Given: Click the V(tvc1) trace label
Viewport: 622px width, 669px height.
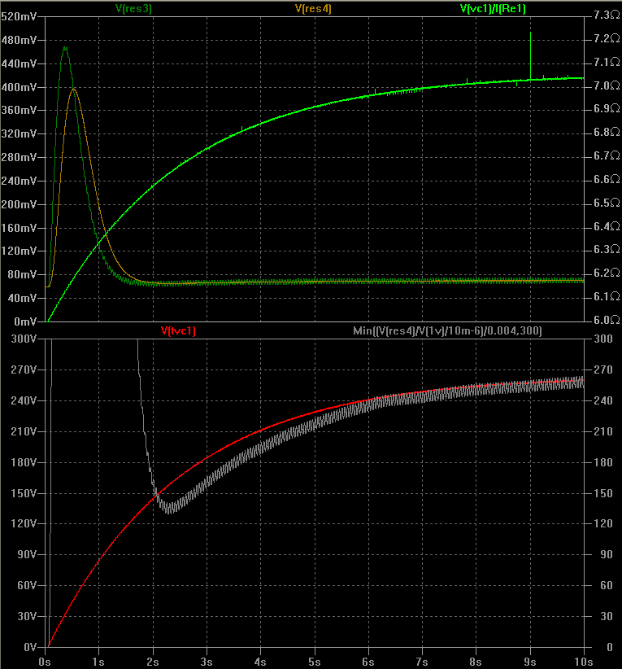Looking at the screenshot, I should [178, 330].
